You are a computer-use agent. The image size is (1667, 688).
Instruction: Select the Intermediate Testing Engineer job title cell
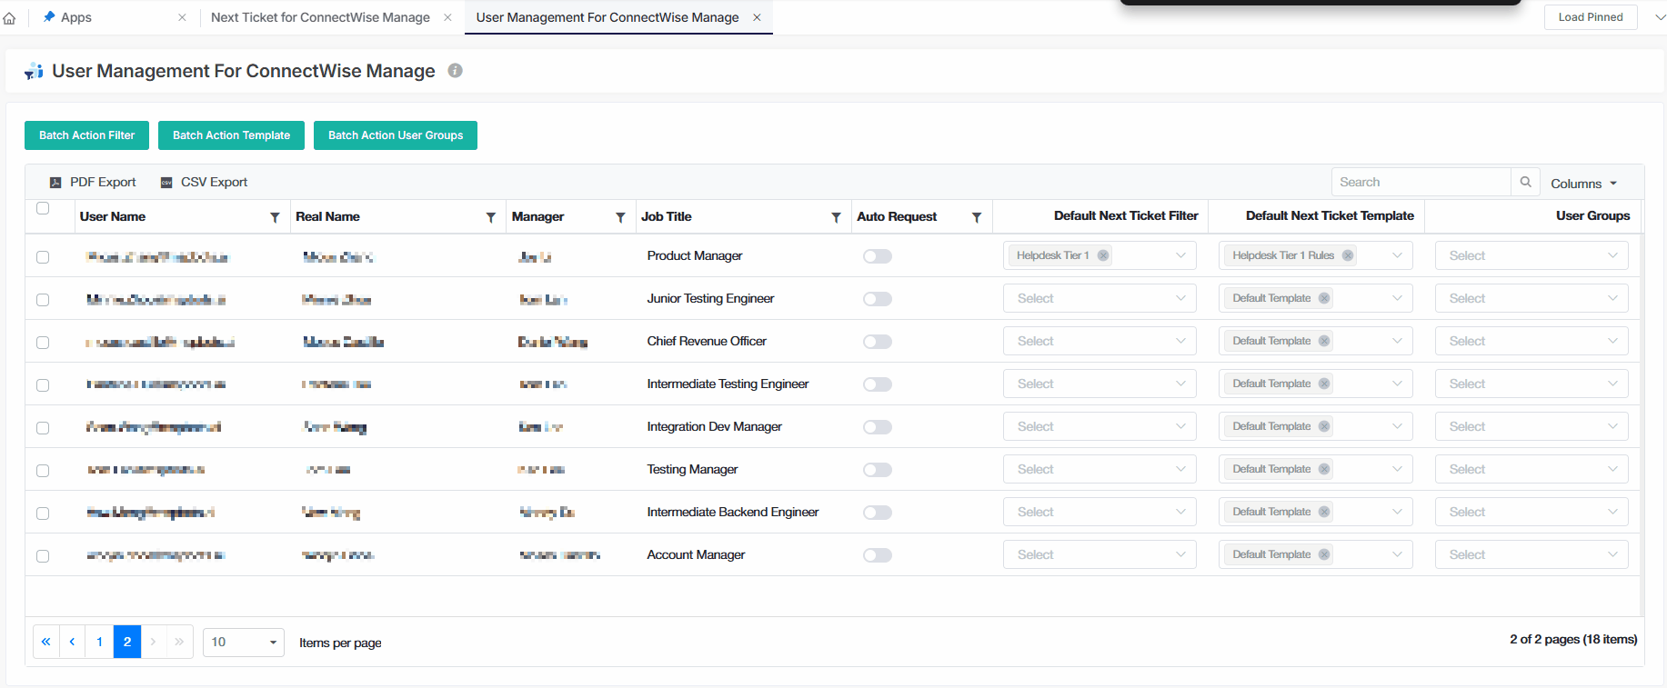[x=728, y=384]
